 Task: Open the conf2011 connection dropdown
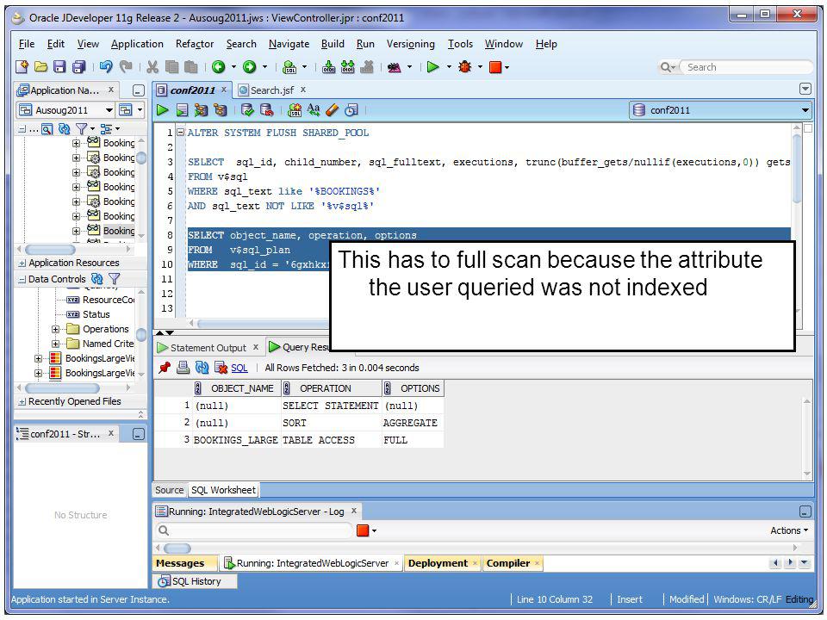click(x=805, y=110)
